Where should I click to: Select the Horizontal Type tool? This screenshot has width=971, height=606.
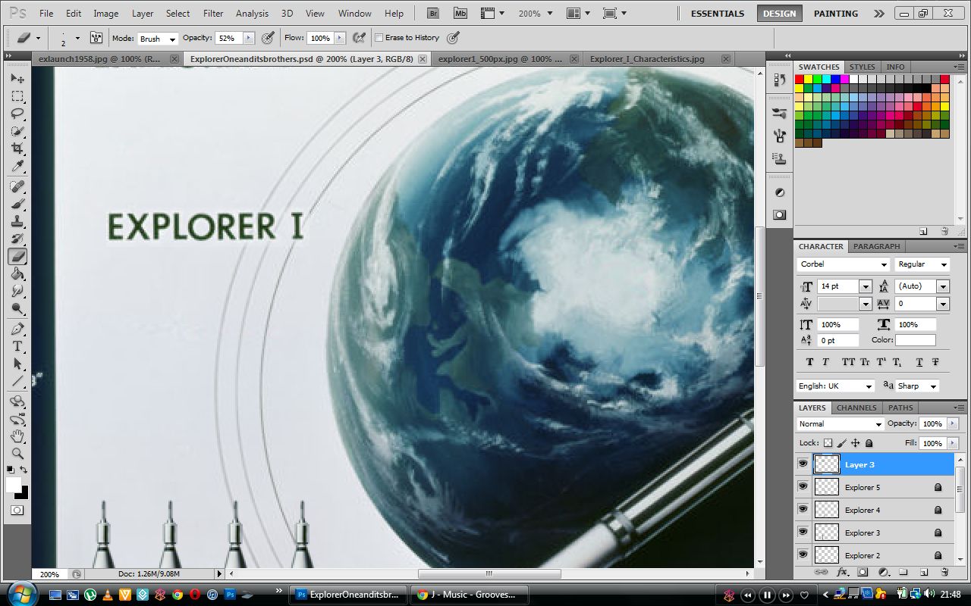(17, 346)
